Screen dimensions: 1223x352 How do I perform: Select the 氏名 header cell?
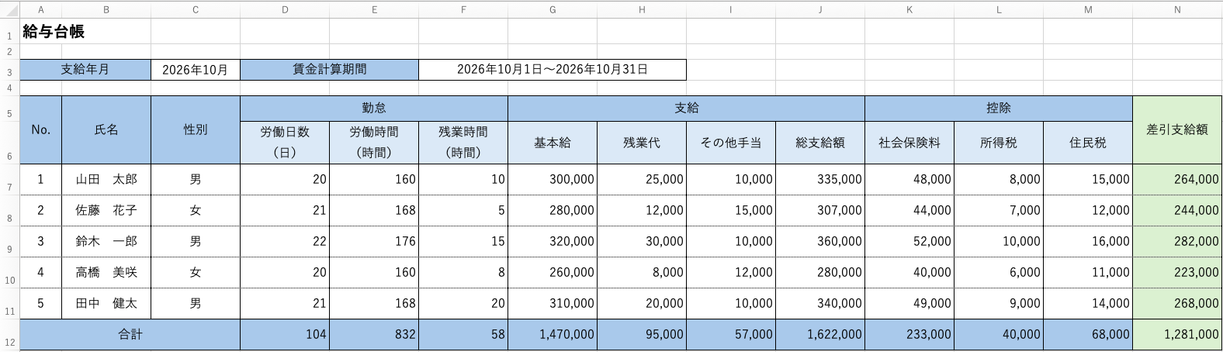pos(106,130)
